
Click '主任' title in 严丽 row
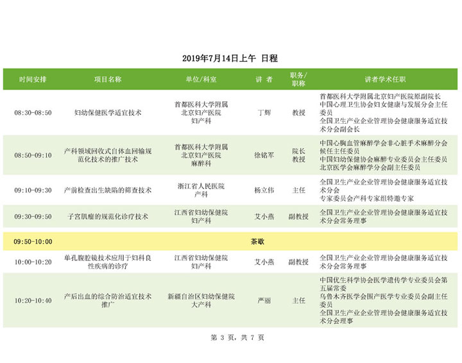pyautogui.click(x=298, y=301)
